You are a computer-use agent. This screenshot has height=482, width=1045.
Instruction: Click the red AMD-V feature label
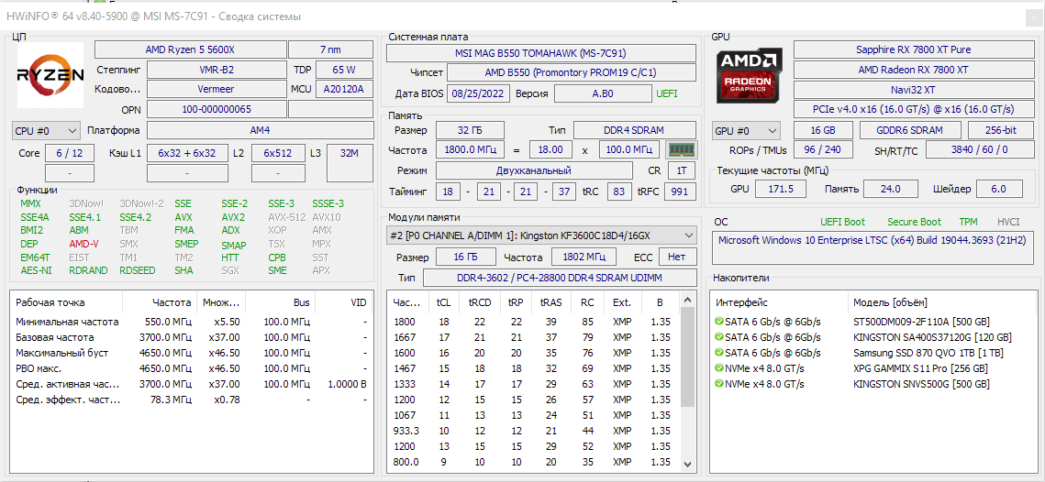tap(83, 244)
